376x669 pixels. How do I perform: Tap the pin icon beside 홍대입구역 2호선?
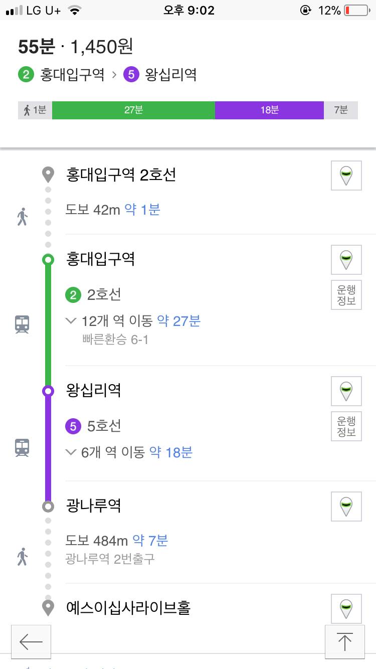pyautogui.click(x=346, y=176)
